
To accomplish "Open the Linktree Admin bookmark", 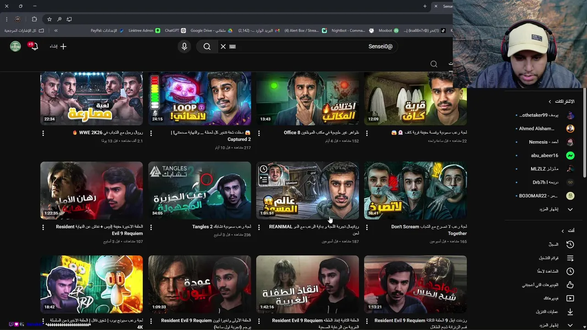I will 144,31.
